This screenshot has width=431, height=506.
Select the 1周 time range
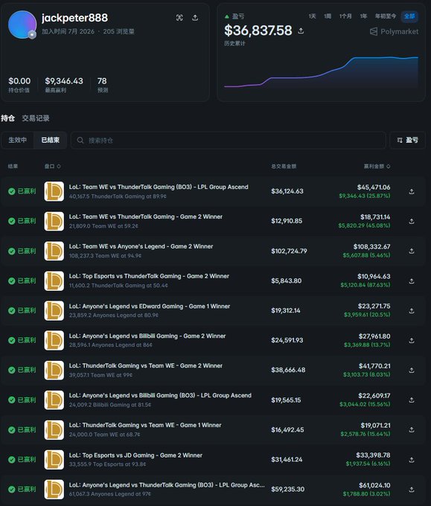point(328,16)
